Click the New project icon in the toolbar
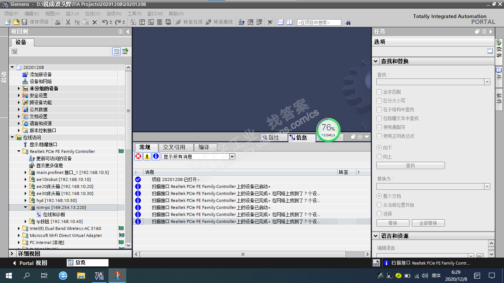Image resolution: width=504 pixels, height=283 pixels. 8,22
